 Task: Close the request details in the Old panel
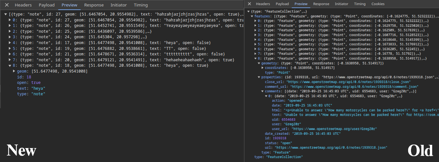point(249,4)
